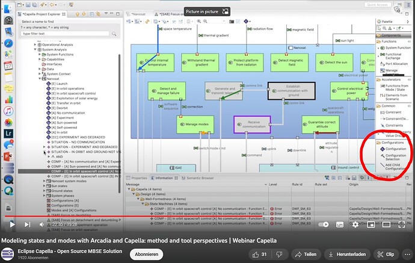Click the yellow back navigation arrow icon
The image size is (415, 263).
[52, 5]
